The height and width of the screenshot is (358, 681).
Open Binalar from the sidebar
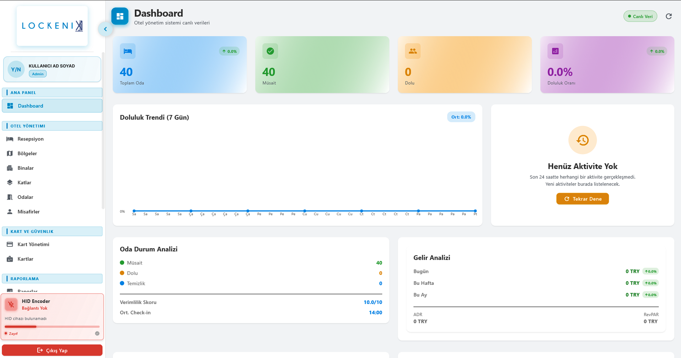point(10,168)
